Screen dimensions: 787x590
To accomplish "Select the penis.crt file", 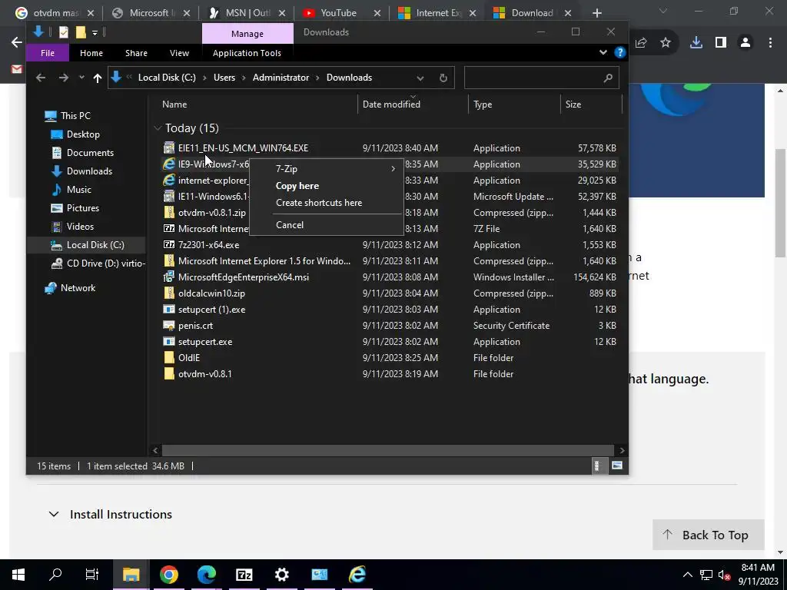I will pyautogui.click(x=195, y=326).
